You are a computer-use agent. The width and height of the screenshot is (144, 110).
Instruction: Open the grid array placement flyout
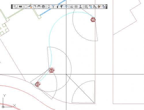[x=86, y=7]
